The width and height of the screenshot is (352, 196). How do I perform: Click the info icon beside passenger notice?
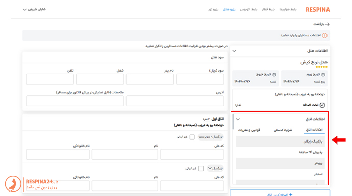pos(324,36)
